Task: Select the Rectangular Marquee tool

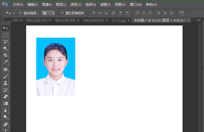Action: pos(5,35)
